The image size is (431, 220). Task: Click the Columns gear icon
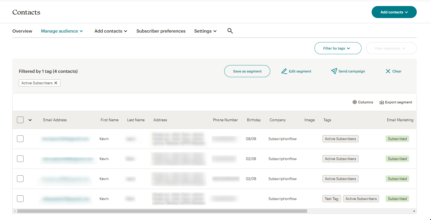(x=355, y=102)
